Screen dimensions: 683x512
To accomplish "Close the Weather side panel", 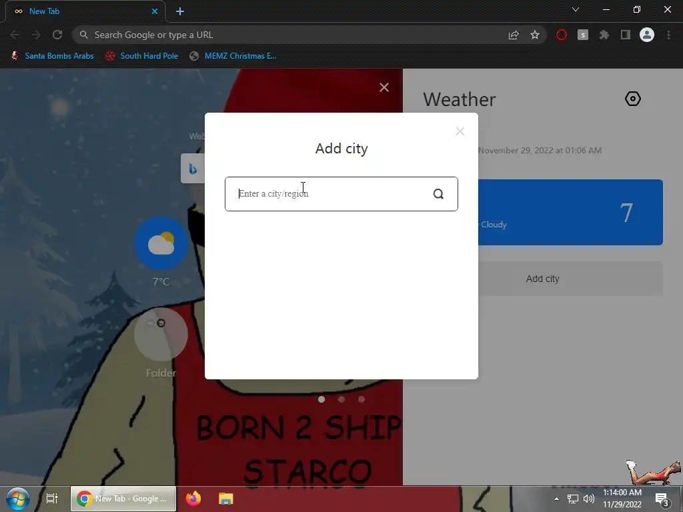I will (x=384, y=87).
